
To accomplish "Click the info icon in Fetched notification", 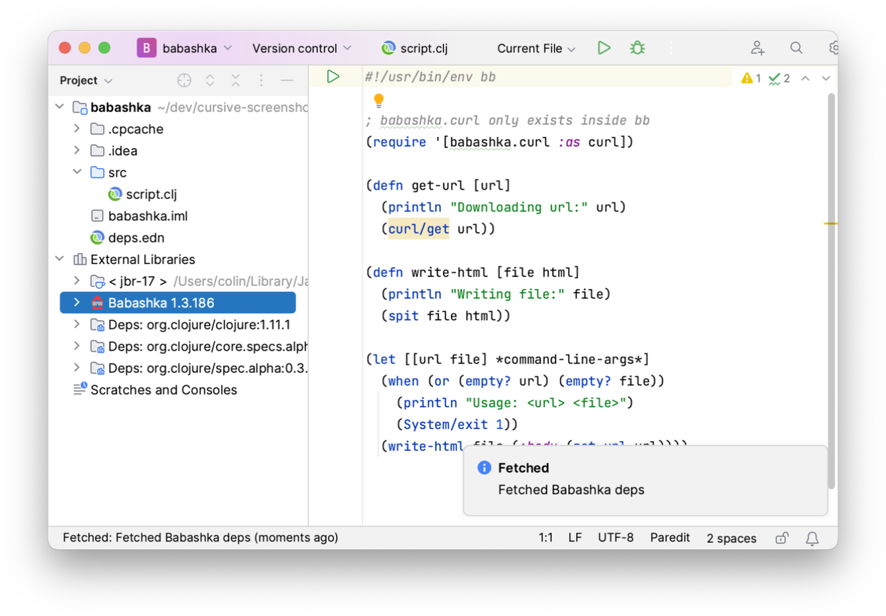I will click(484, 468).
